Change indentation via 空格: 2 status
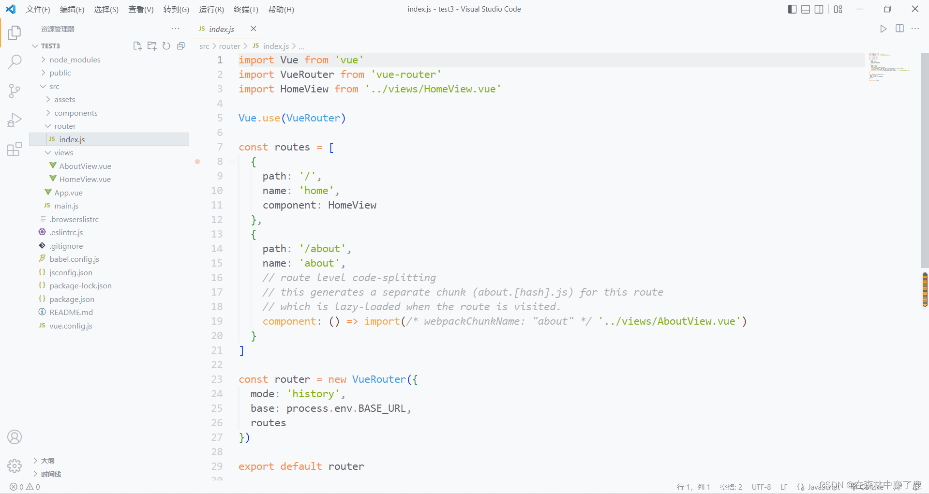Viewport: 929px width, 494px height. (x=731, y=487)
